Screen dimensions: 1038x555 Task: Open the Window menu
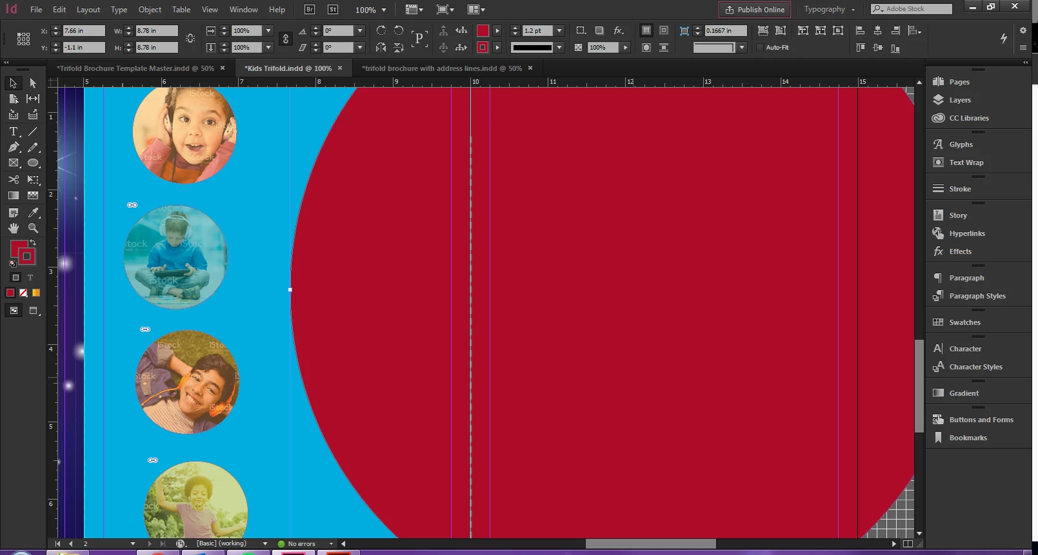tap(243, 10)
